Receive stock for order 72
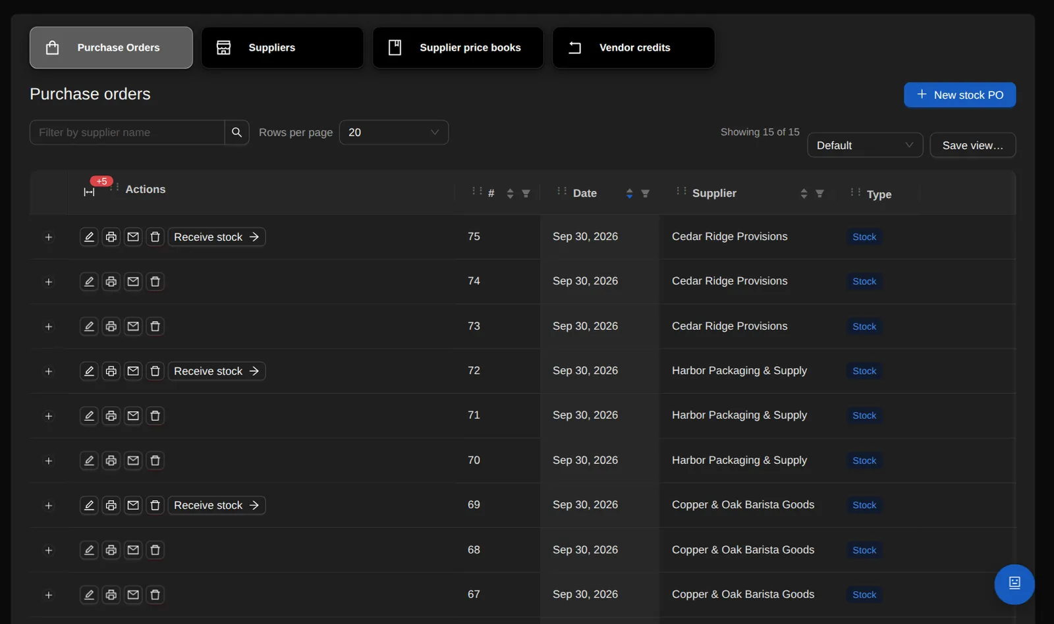Image resolution: width=1054 pixels, height=624 pixels. pyautogui.click(x=217, y=371)
